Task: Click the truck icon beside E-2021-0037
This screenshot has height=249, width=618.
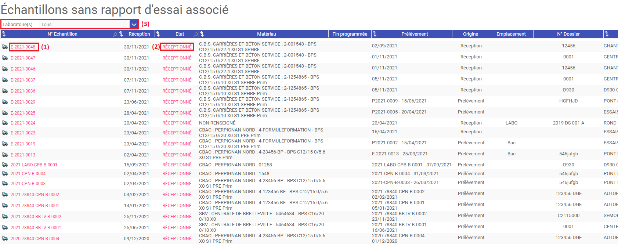Action: tap(5, 80)
